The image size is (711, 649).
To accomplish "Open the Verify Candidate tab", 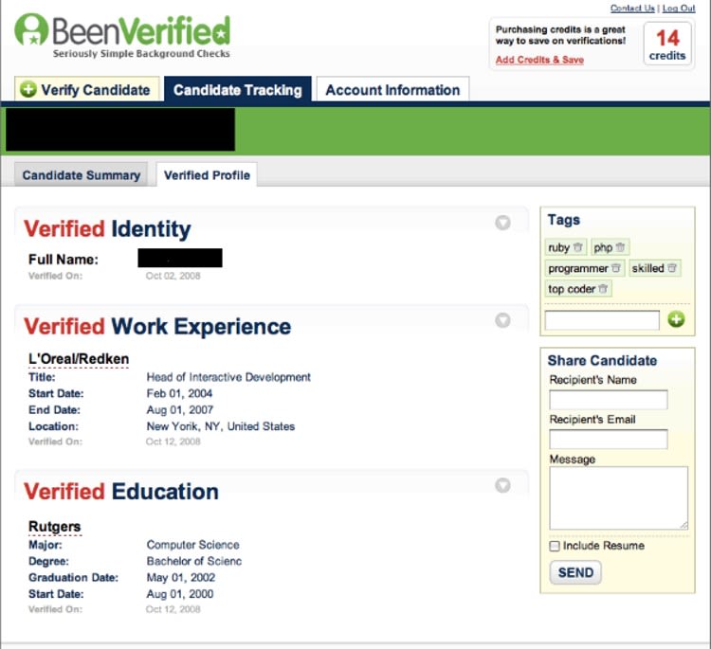I will pyautogui.click(x=87, y=89).
